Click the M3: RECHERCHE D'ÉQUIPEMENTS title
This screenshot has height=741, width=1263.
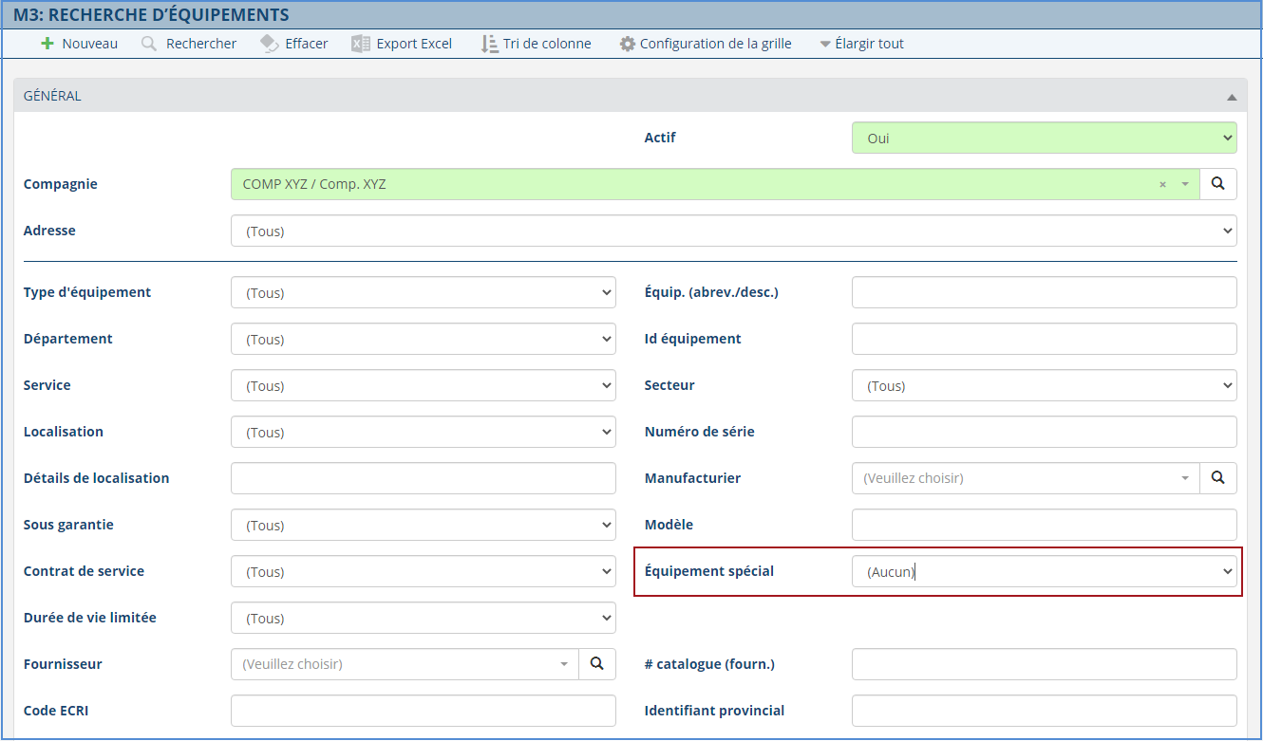click(x=151, y=15)
